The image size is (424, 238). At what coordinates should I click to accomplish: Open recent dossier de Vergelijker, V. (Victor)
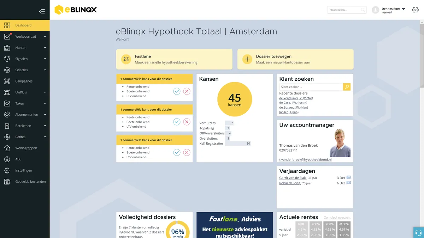point(296,98)
